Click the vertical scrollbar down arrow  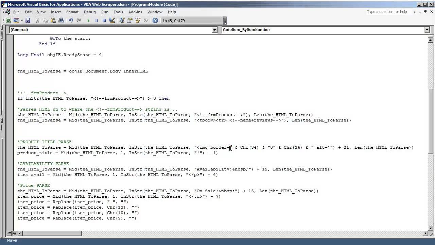click(431, 228)
